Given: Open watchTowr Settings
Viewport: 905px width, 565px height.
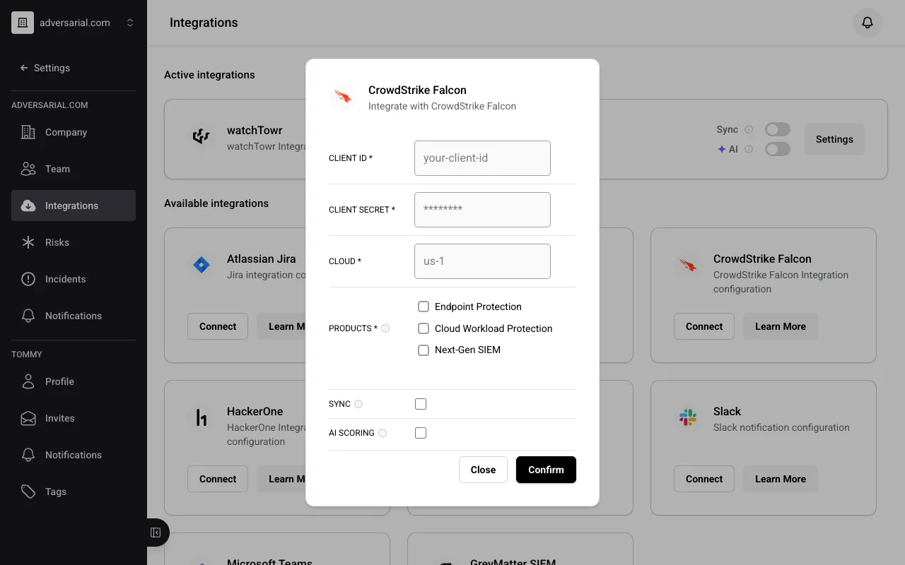Looking at the screenshot, I should coord(834,139).
